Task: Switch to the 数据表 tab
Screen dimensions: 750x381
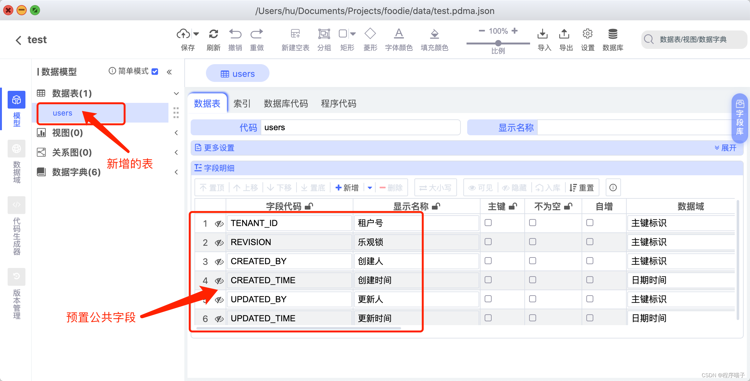Action: coord(207,104)
